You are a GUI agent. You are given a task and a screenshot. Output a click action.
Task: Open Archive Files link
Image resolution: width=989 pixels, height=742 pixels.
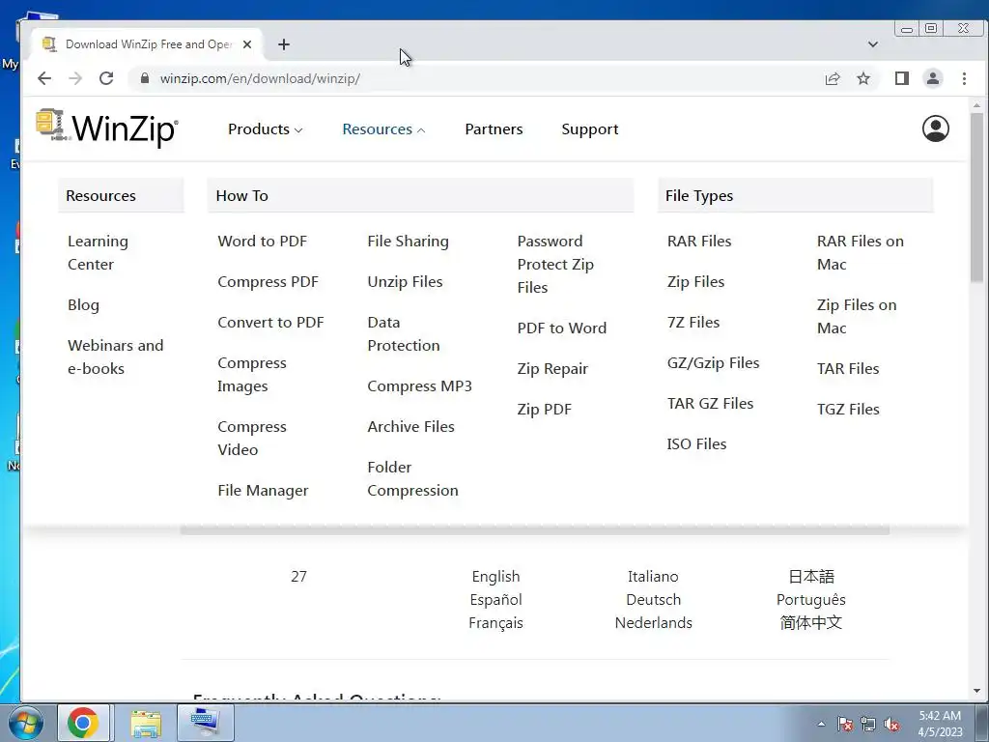tap(410, 426)
